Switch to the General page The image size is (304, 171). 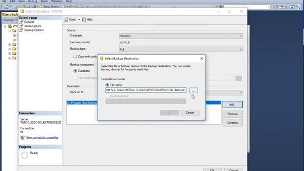click(x=29, y=22)
